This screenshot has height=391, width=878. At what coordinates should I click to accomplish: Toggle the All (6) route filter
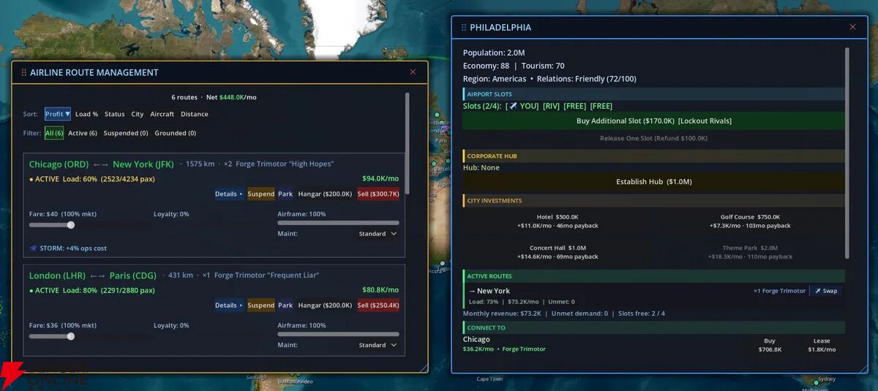54,133
